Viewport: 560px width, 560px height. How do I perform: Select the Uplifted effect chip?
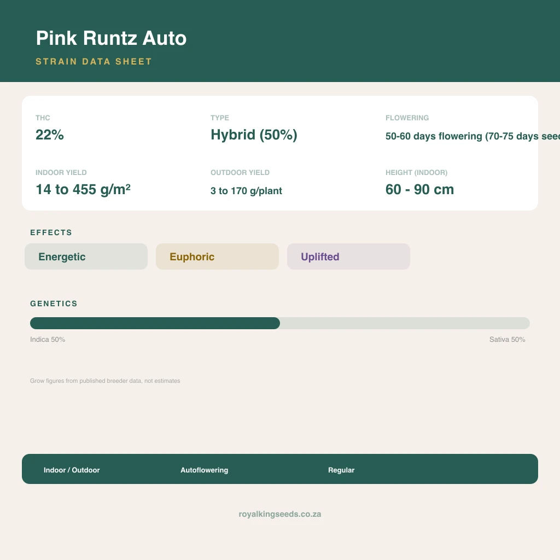(x=348, y=256)
